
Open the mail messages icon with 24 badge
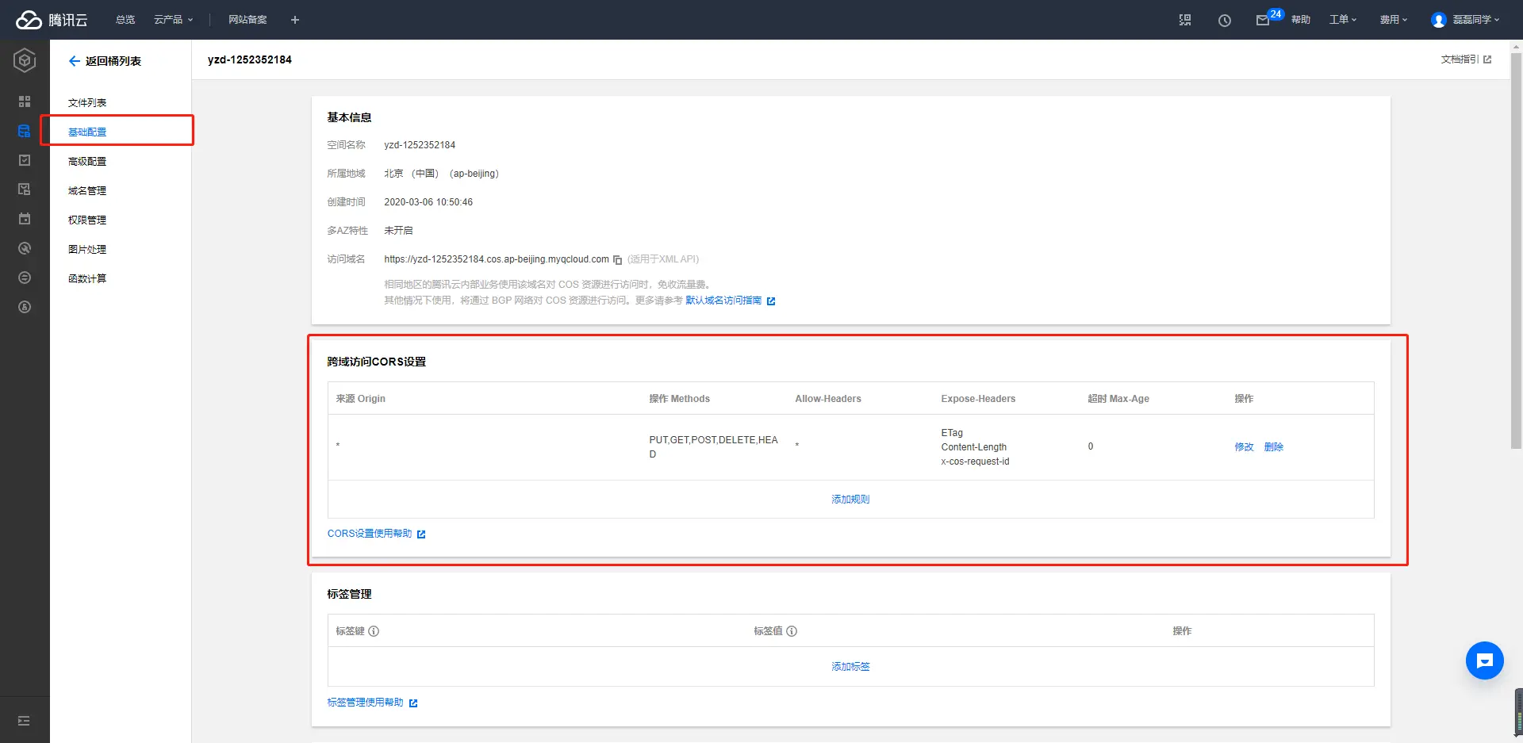click(1263, 21)
